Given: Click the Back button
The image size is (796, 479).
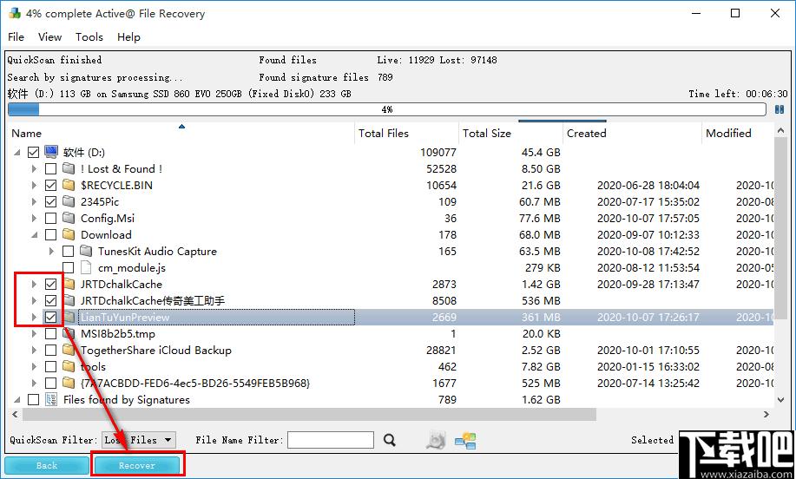Looking at the screenshot, I should point(47,465).
